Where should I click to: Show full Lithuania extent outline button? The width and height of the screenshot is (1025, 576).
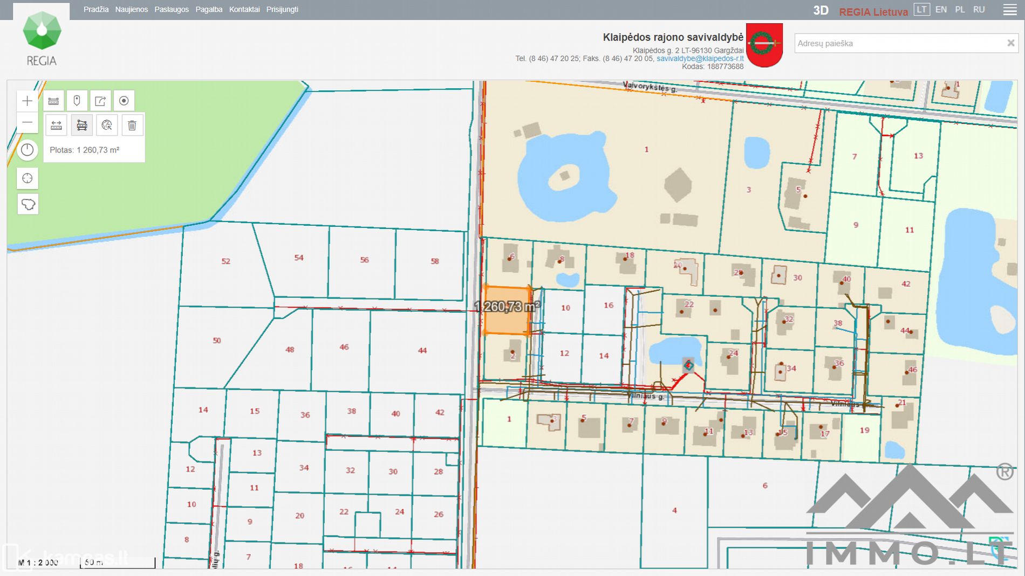(x=28, y=204)
